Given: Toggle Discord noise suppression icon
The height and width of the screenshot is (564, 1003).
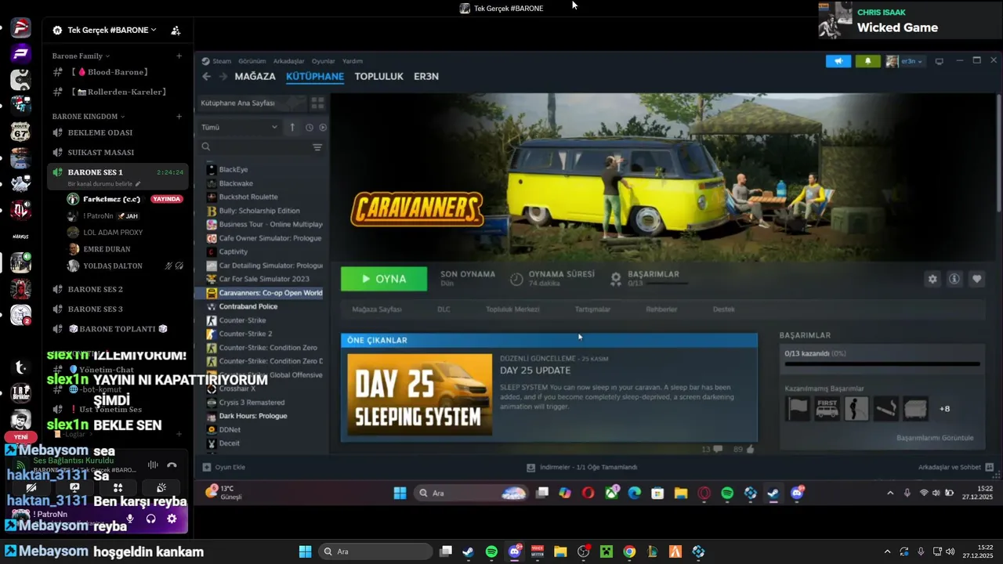Looking at the screenshot, I should point(153,465).
